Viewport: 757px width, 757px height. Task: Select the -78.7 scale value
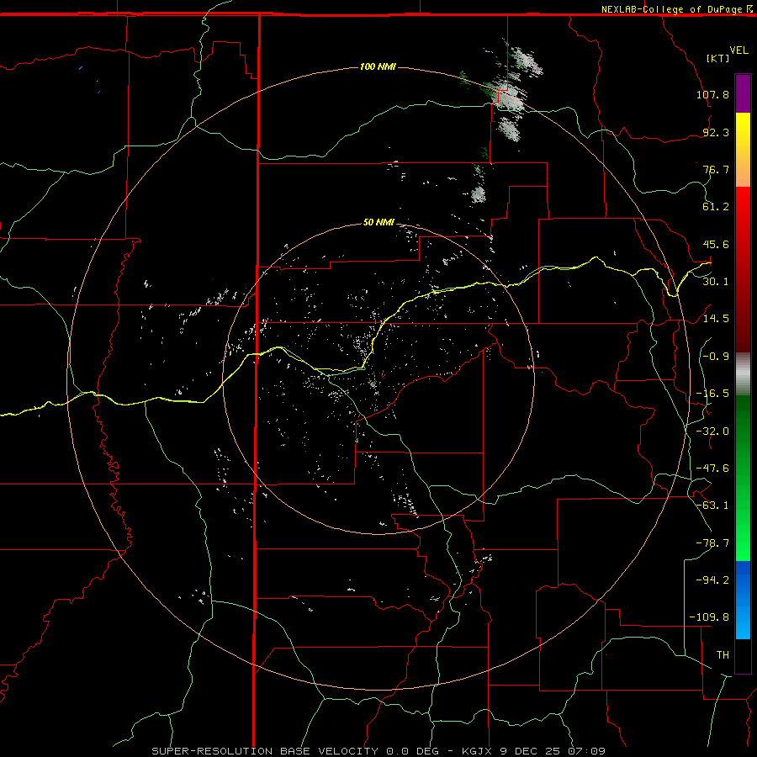(712, 543)
